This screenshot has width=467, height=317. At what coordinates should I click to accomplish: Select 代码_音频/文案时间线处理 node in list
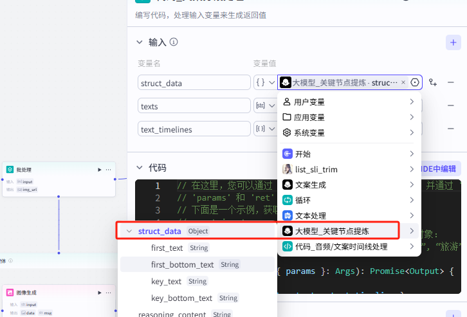pos(349,246)
